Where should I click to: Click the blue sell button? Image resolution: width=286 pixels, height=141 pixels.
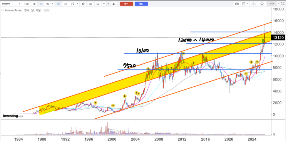(141, 4)
